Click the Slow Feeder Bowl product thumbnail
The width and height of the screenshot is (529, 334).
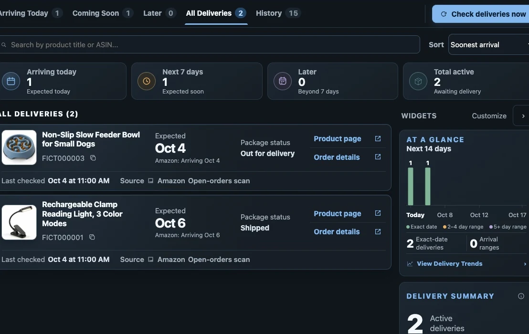coord(19,147)
